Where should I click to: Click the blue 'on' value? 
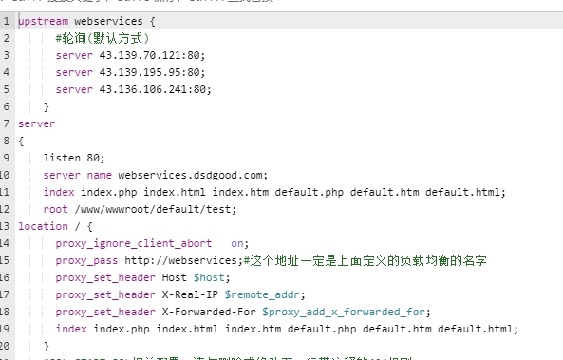[x=237, y=243]
